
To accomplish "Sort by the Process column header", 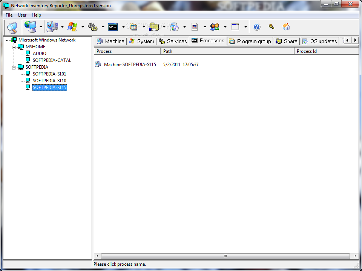I will pyautogui.click(x=127, y=51).
